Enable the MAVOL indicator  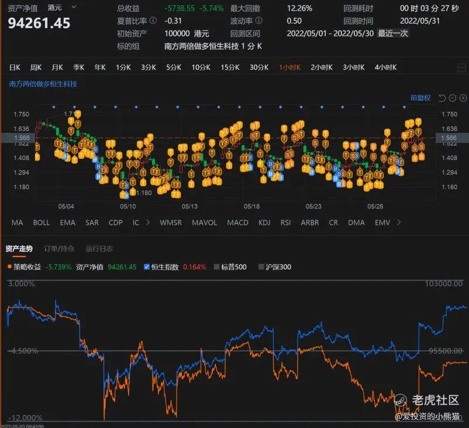point(204,222)
